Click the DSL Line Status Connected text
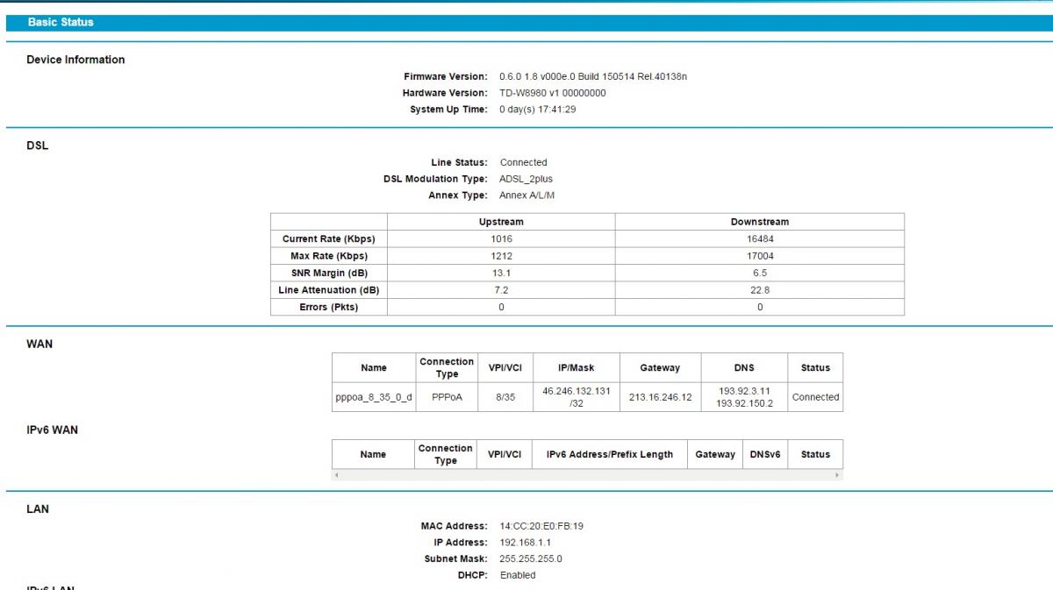Viewport: 1053px width, 590px height. 523,162
